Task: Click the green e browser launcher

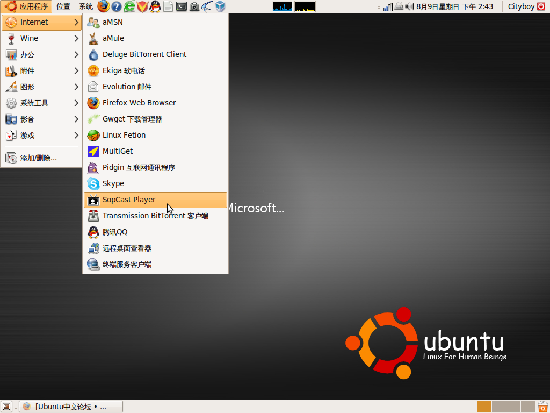Action: (129, 6)
